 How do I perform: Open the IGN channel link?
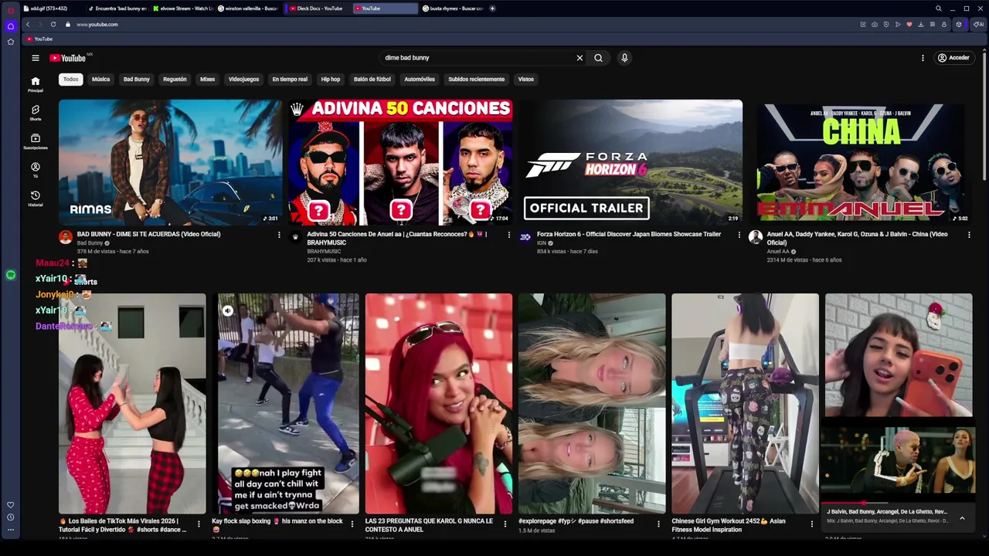[542, 243]
